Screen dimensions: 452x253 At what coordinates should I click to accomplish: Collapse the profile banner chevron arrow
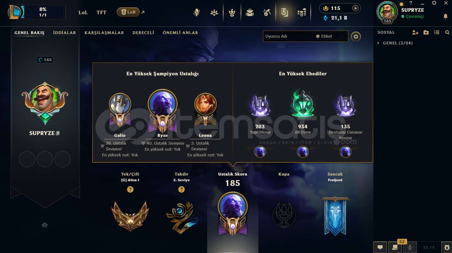pyautogui.click(x=45, y=225)
